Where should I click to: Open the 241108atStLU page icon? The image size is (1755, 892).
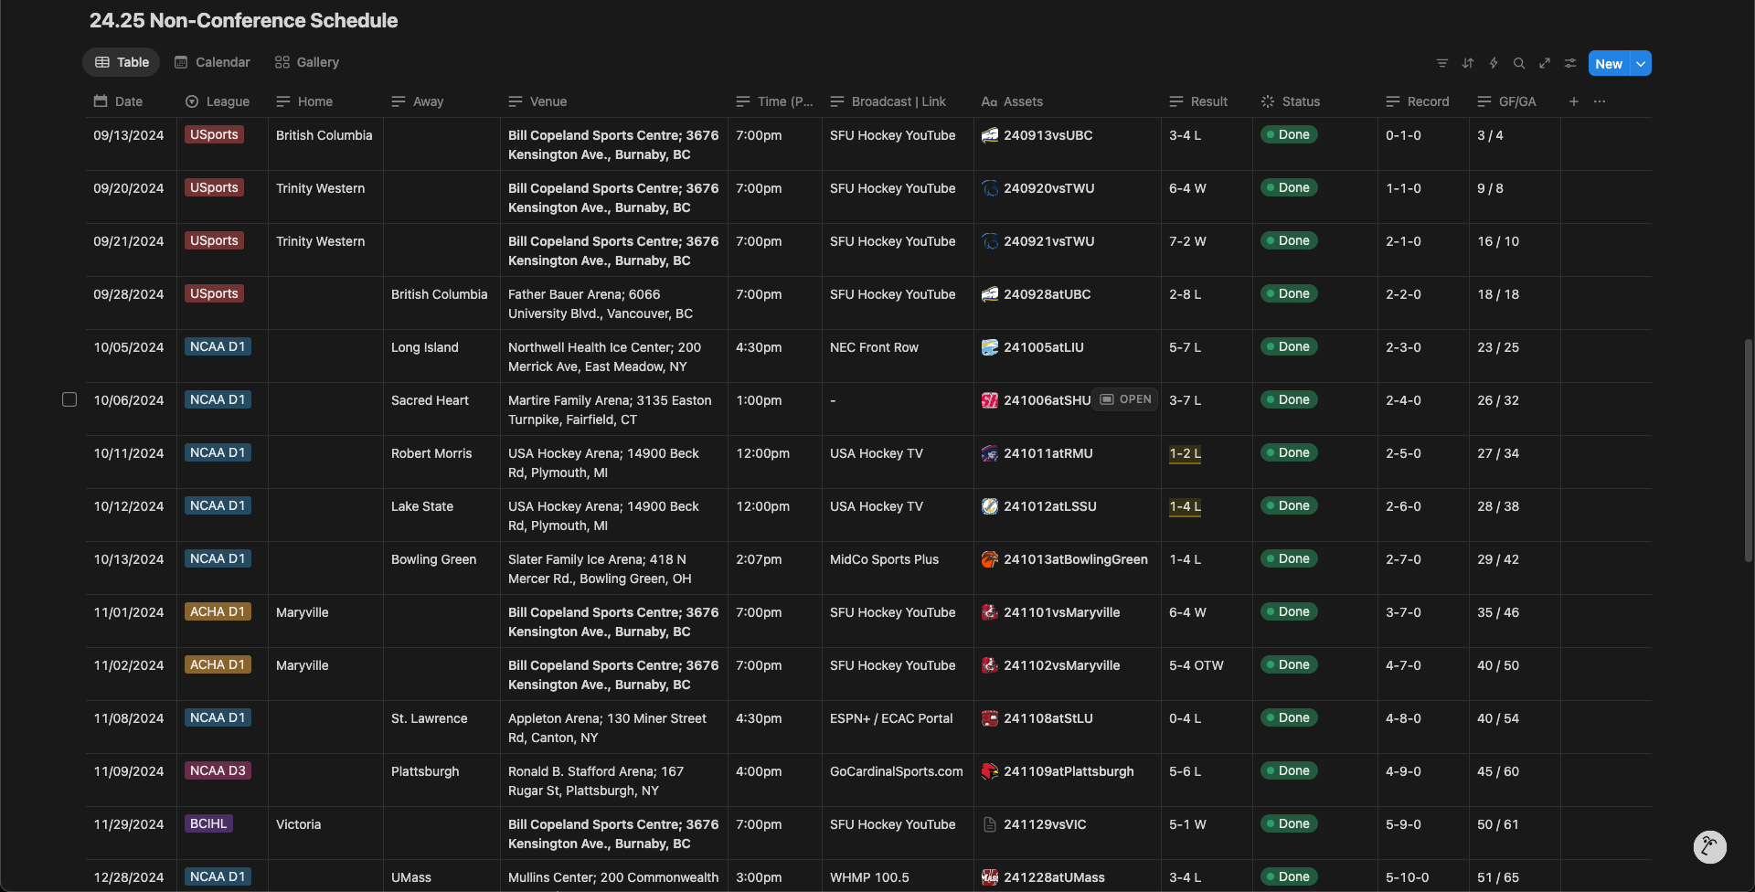989,718
